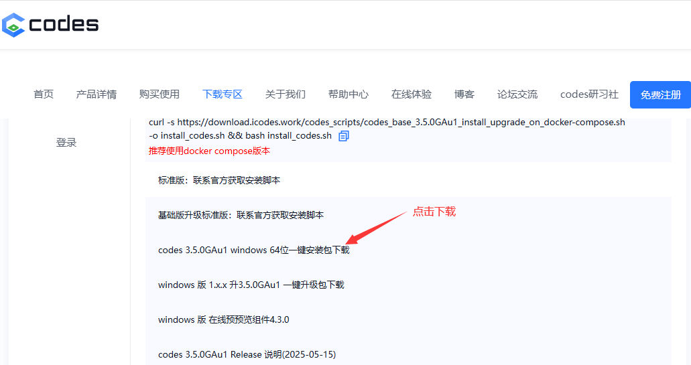The height and width of the screenshot is (365, 691).
Task: Click the 免费注册 button
Action: coord(661,94)
